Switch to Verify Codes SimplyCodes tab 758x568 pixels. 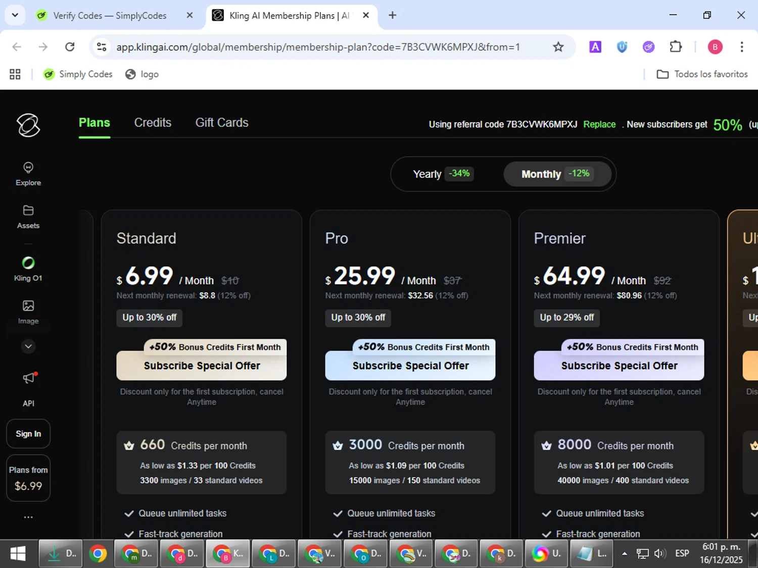[109, 16]
